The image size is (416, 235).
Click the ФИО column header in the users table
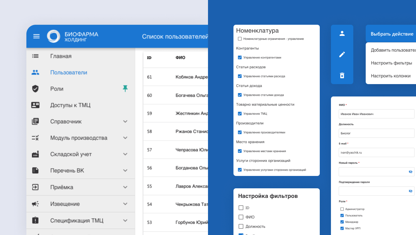[x=180, y=58]
